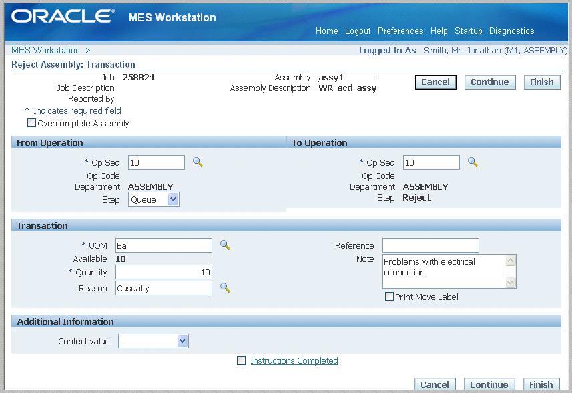The height and width of the screenshot is (393, 572).
Task: Click the Quantity input field
Action: 164,272
